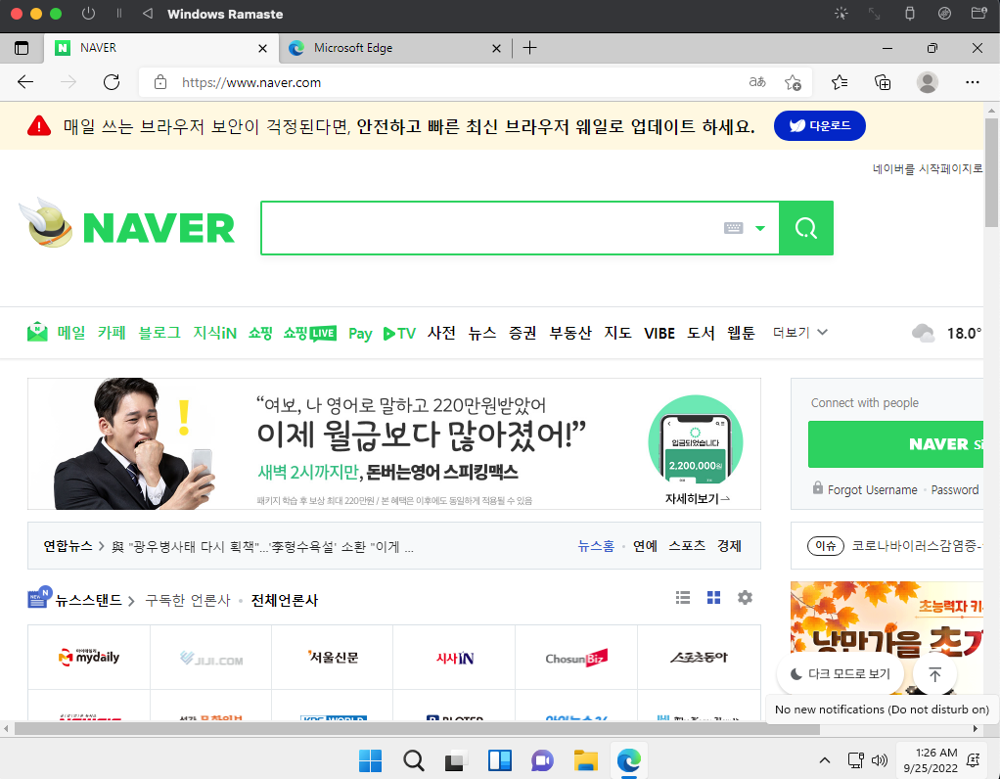This screenshot has height=779, width=1000.
Task: Open newsstand settings gear icon
Action: coord(745,598)
